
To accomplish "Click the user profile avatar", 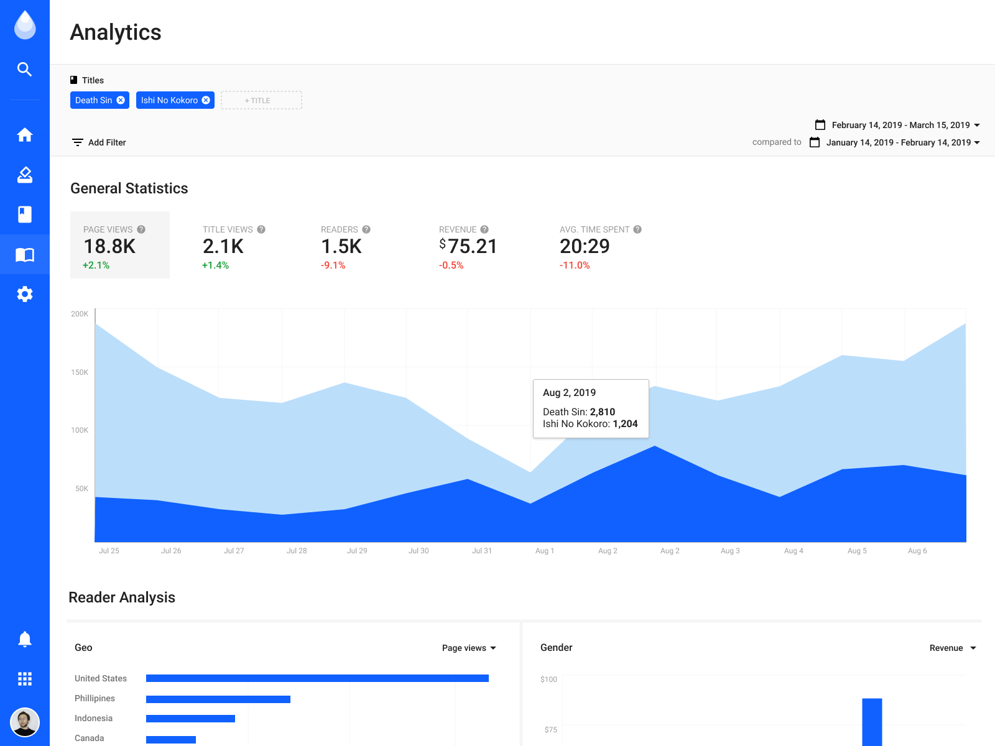I will coord(25,722).
